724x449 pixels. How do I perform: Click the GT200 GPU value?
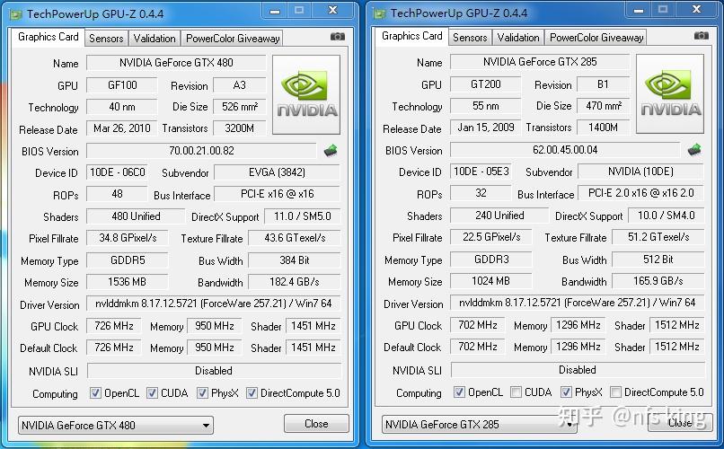pyautogui.click(x=486, y=84)
